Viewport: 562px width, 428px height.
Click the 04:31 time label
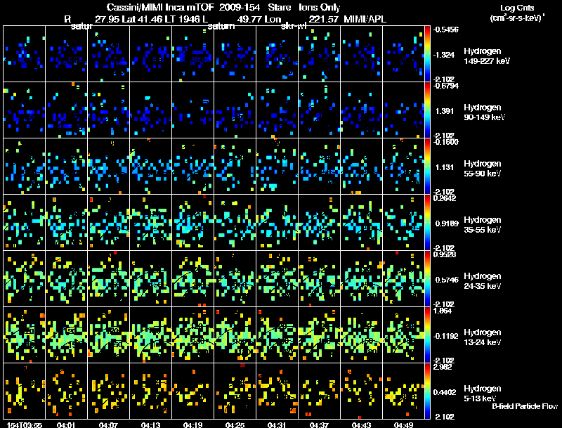tap(277, 425)
